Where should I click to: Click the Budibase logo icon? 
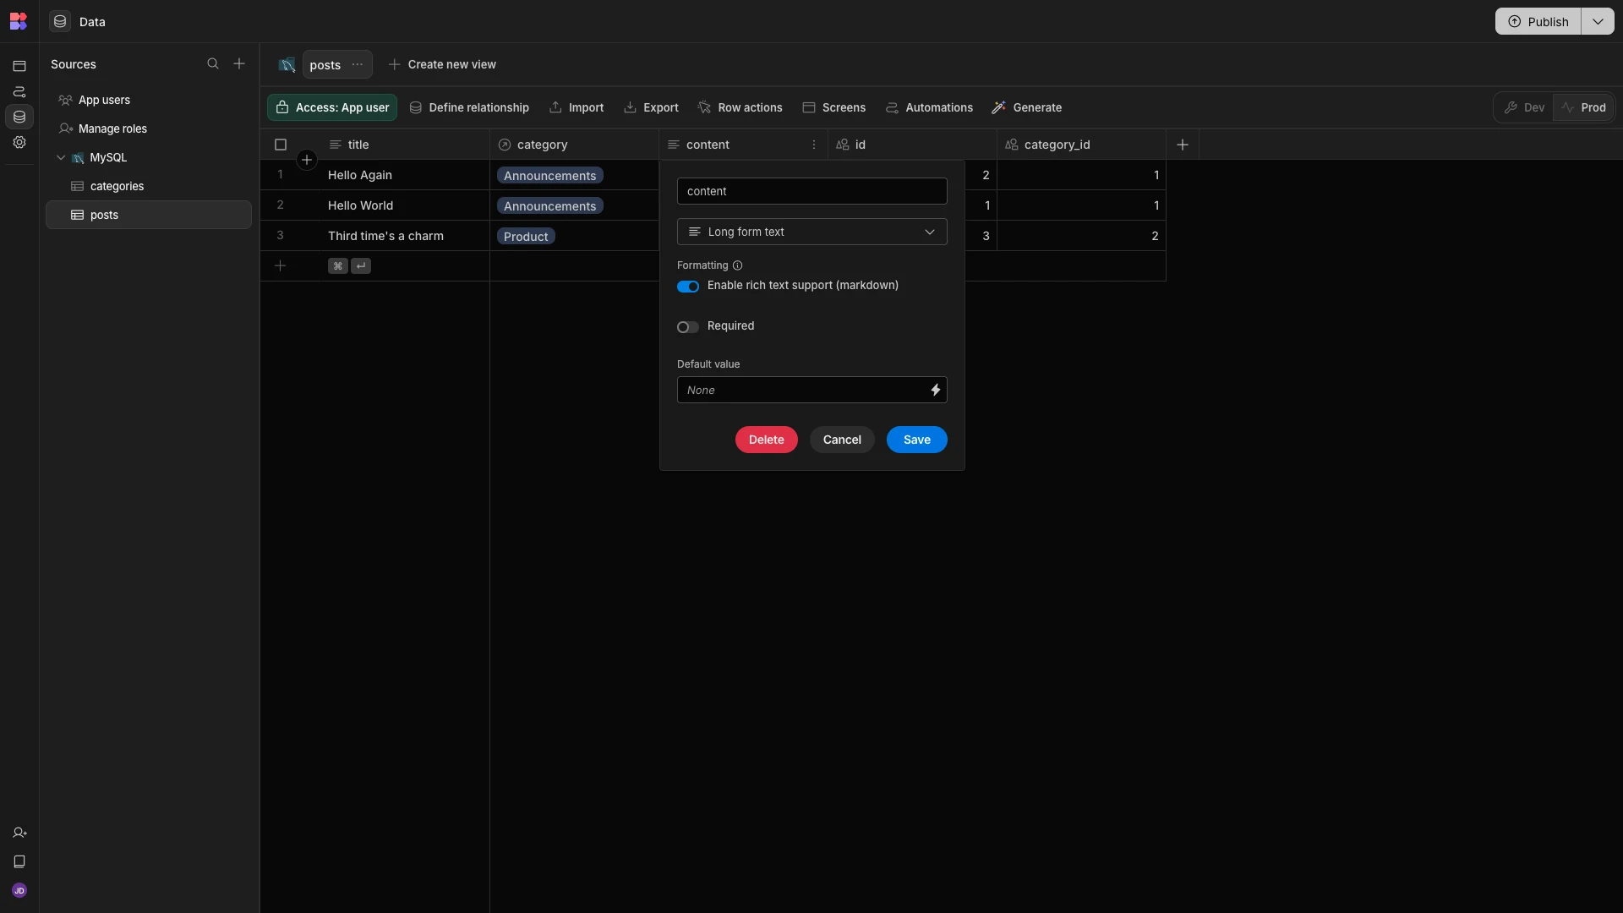point(19,21)
